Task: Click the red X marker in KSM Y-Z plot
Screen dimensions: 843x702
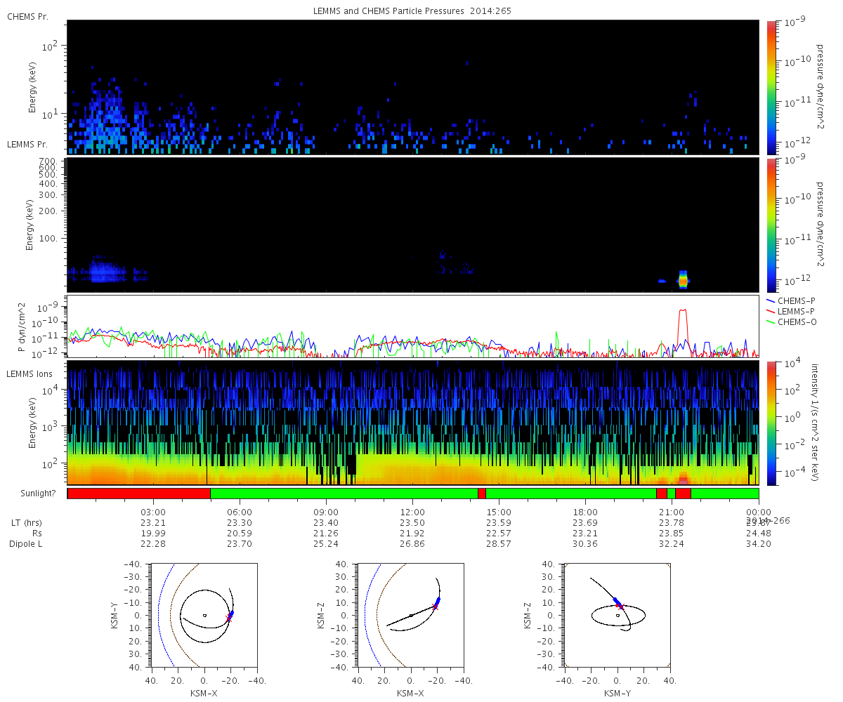Action: pyautogui.click(x=620, y=606)
